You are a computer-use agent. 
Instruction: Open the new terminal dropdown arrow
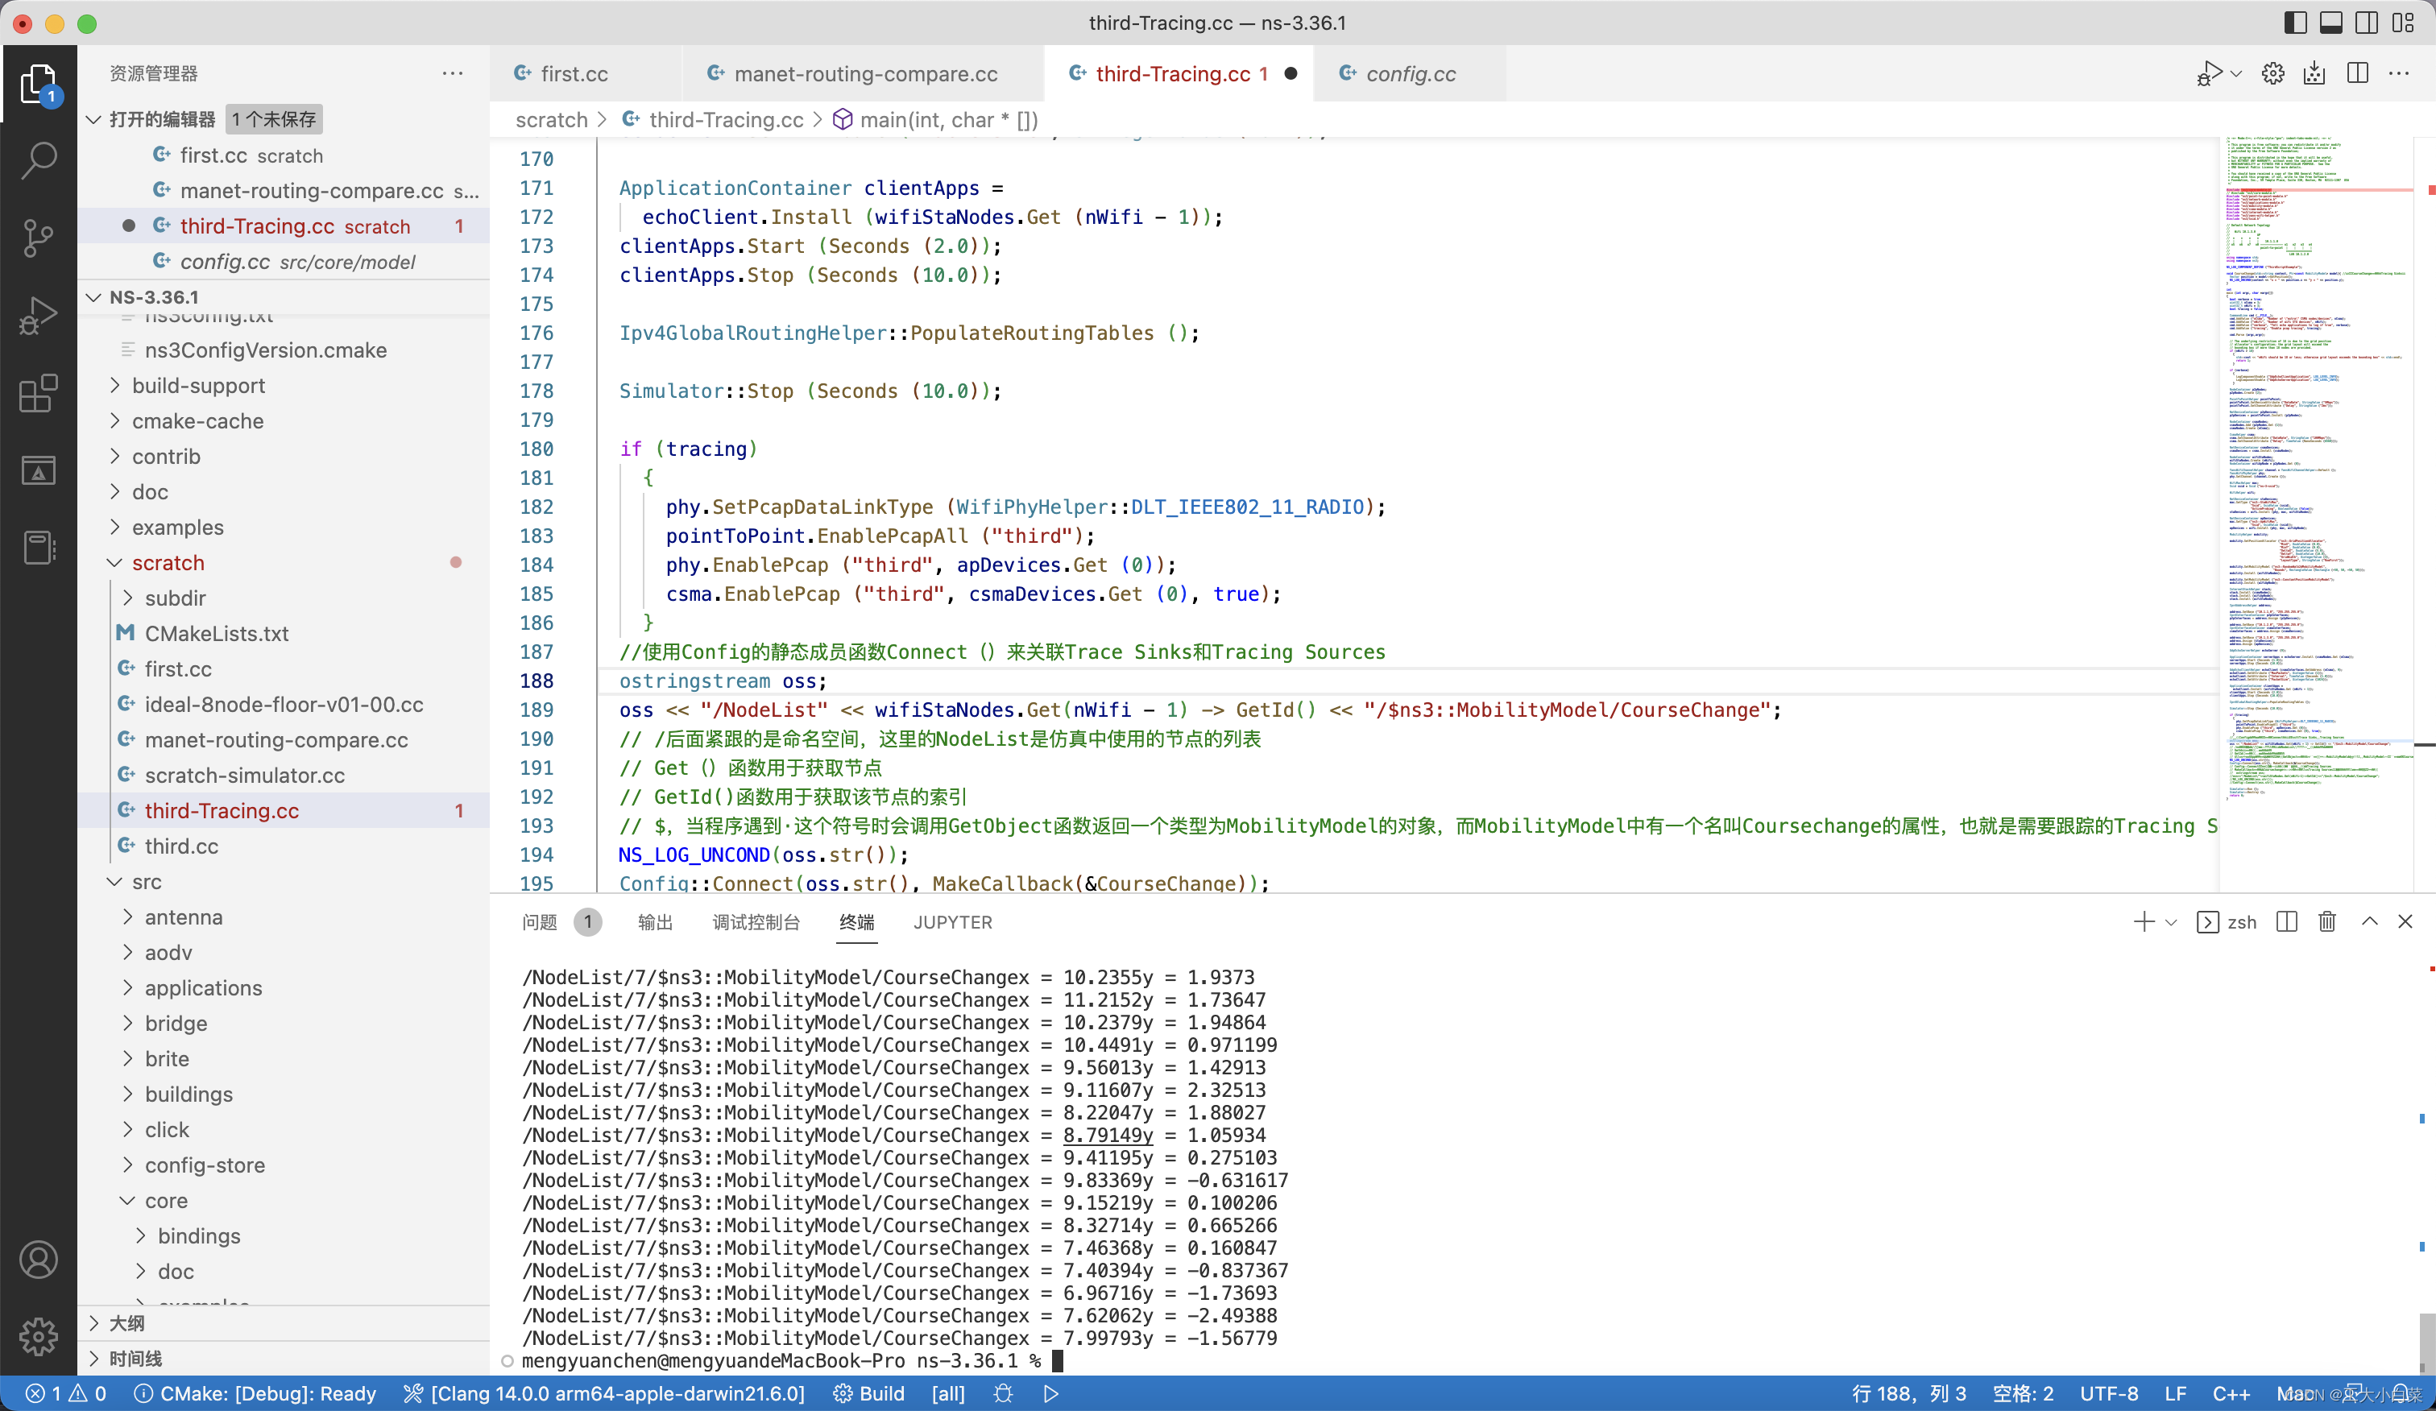2171,922
